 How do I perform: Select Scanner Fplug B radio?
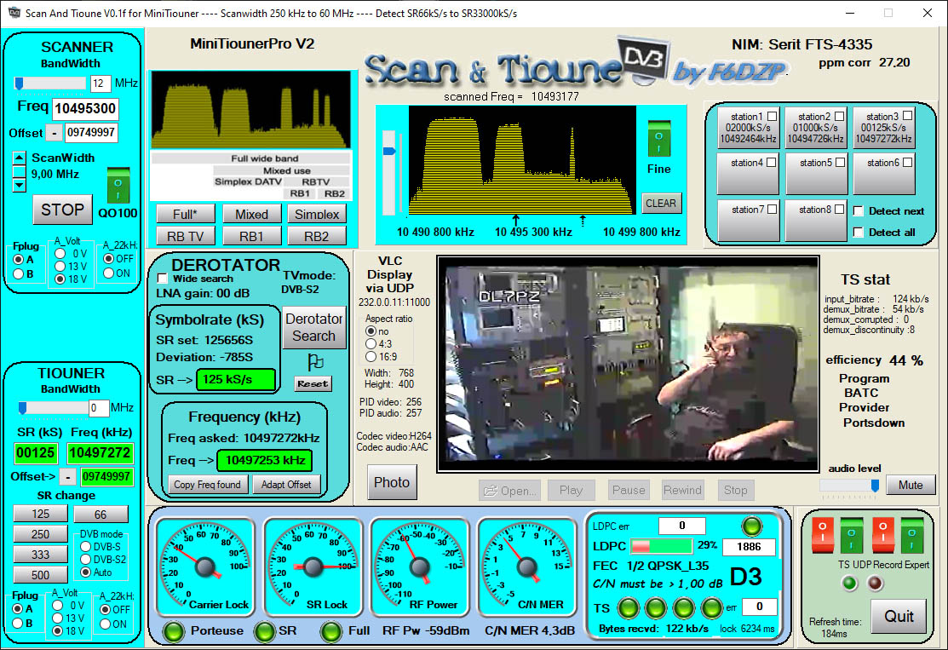19,274
